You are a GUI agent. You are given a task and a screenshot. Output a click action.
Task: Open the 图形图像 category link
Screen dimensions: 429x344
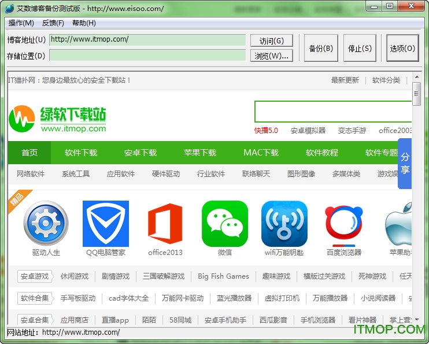pos(301,174)
